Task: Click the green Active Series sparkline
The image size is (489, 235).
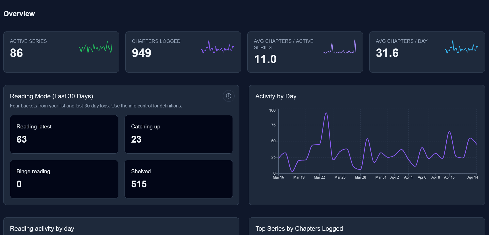Action: coord(96,47)
